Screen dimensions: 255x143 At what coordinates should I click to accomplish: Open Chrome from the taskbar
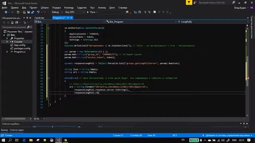coord(65,140)
